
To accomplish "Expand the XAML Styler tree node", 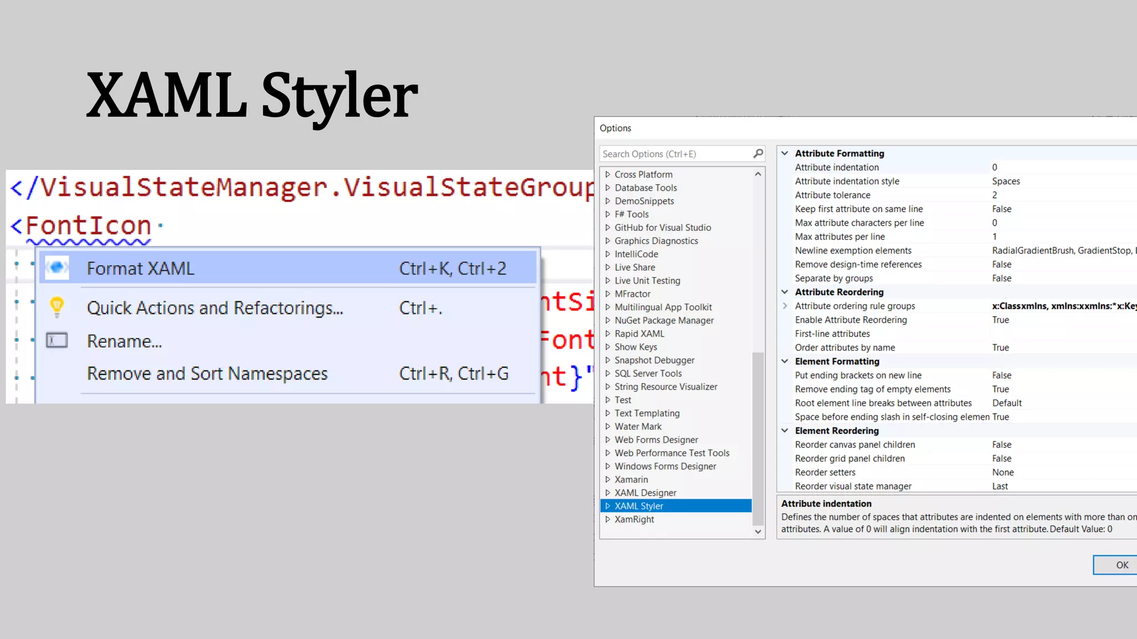I will (608, 506).
